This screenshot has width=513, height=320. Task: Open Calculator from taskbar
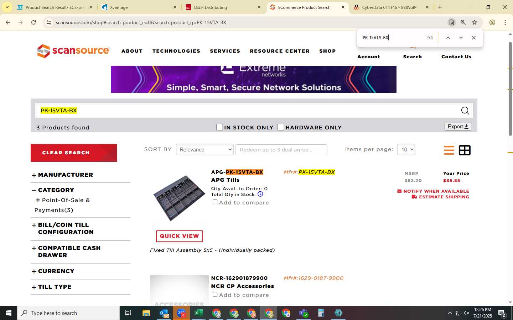[x=321, y=313]
